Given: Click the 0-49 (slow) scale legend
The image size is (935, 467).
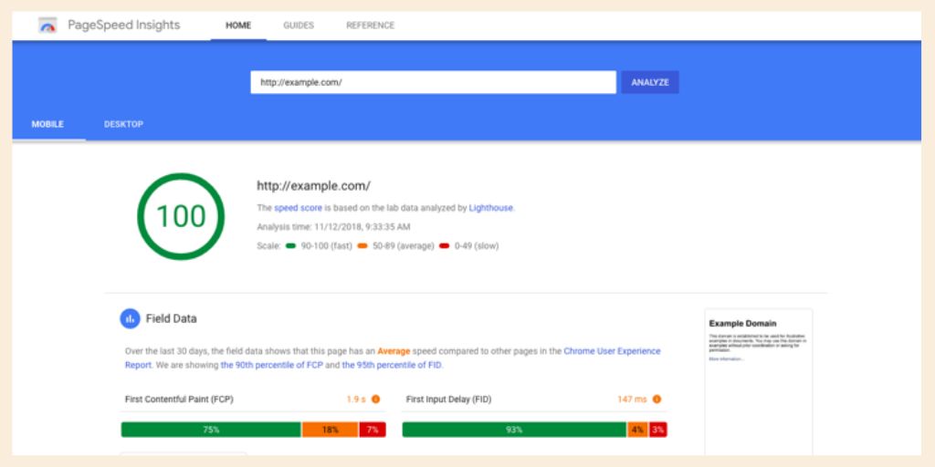Looking at the screenshot, I should 468,246.
